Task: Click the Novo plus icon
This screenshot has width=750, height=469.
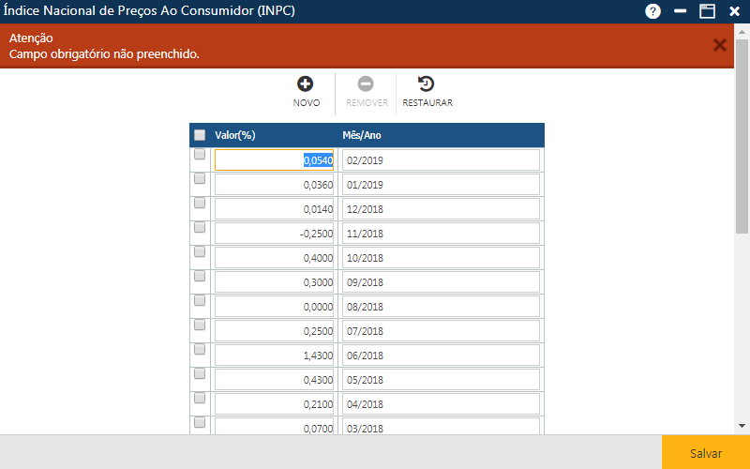Action: [306, 84]
